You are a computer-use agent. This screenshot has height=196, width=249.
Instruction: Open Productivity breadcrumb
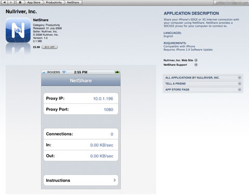[x=53, y=3]
